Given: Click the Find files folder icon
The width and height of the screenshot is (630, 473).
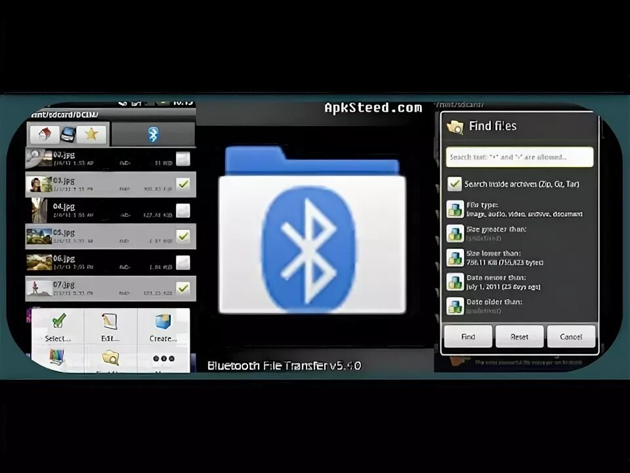Looking at the screenshot, I should coord(455,126).
